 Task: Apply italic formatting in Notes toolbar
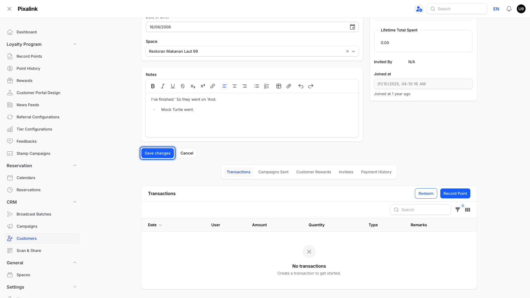coord(163,86)
